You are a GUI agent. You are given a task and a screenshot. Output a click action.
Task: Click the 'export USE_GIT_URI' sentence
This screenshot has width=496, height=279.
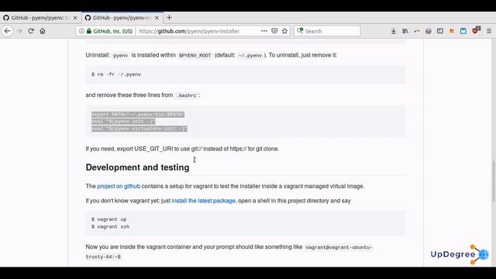pyautogui.click(x=182, y=149)
